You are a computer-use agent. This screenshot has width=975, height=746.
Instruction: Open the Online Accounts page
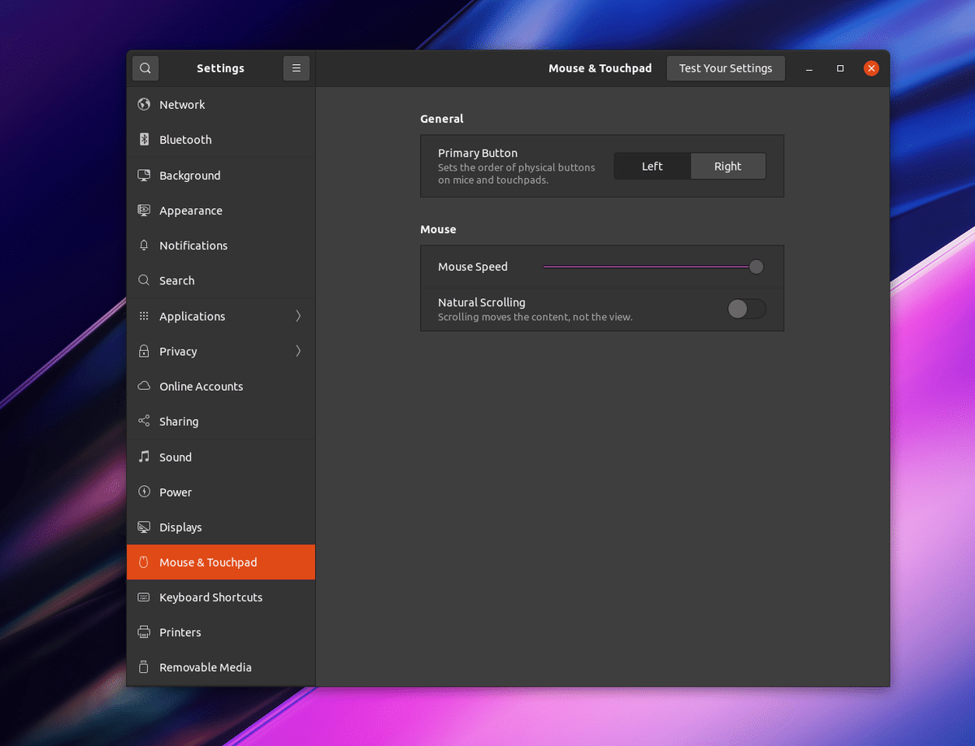201,386
